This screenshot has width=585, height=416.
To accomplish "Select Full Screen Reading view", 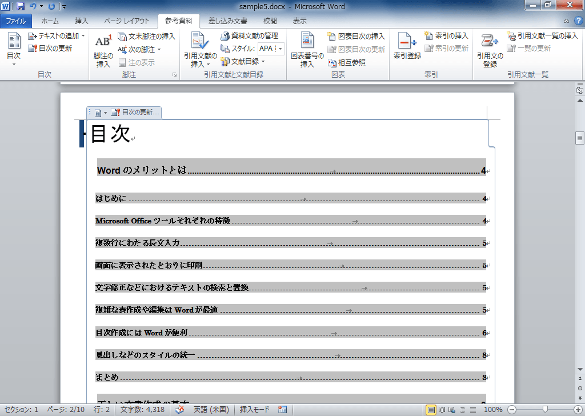I will click(x=442, y=410).
